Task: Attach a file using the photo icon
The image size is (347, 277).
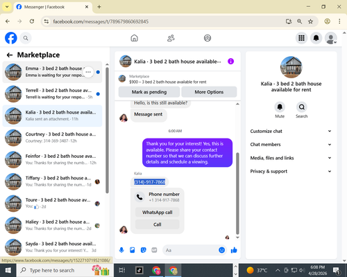Action: click(x=133, y=250)
